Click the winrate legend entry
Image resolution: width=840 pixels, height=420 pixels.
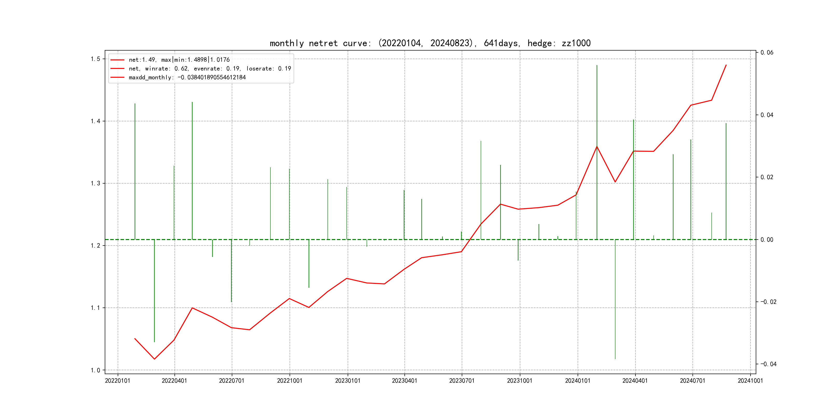click(x=210, y=68)
